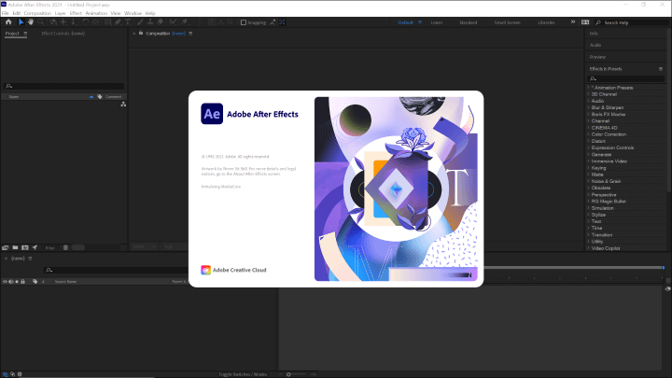Create a new folder in Project panel
The width and height of the screenshot is (672, 378).
(15, 247)
